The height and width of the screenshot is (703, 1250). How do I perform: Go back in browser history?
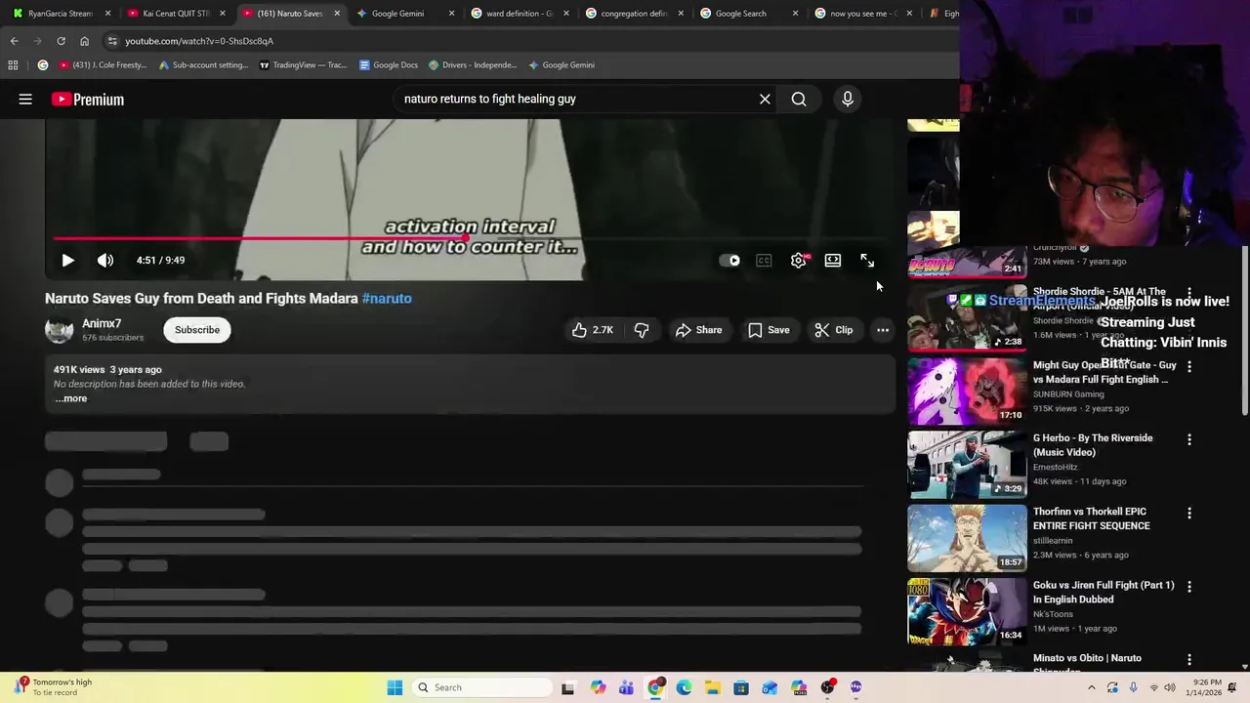14,41
